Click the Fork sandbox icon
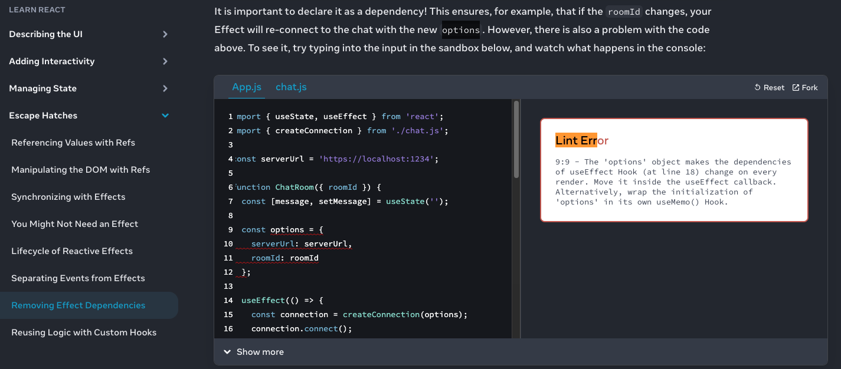 click(796, 87)
